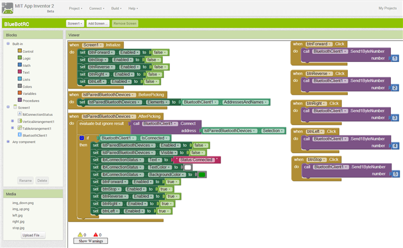Click the yellow warning triangle icon

pyautogui.click(x=79, y=235)
